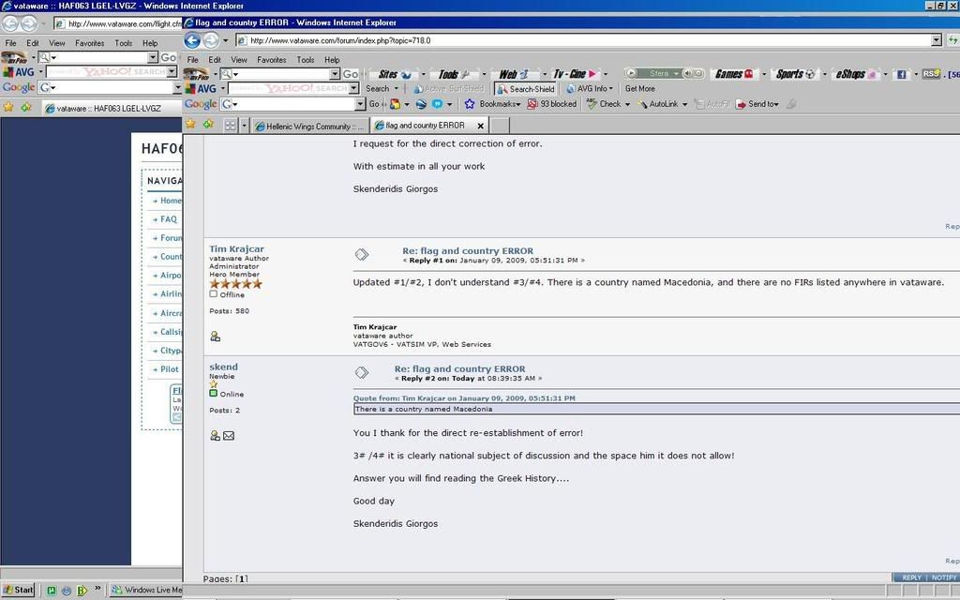The width and height of the screenshot is (960, 600).
Task: Toggle AVG Search-Shield
Action: pyautogui.click(x=526, y=89)
